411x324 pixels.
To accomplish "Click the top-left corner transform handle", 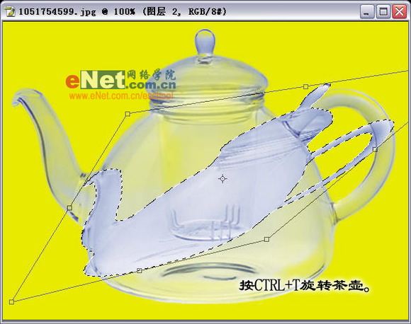I will [128, 114].
